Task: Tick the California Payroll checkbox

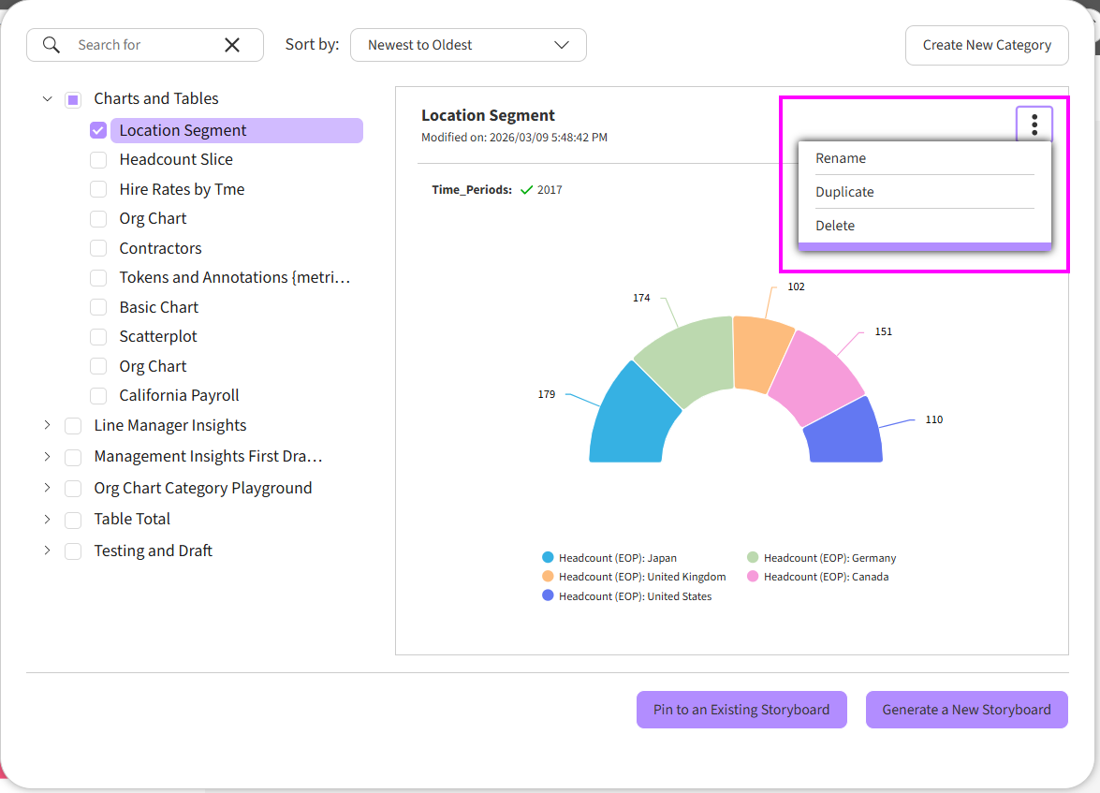Action: 98,396
